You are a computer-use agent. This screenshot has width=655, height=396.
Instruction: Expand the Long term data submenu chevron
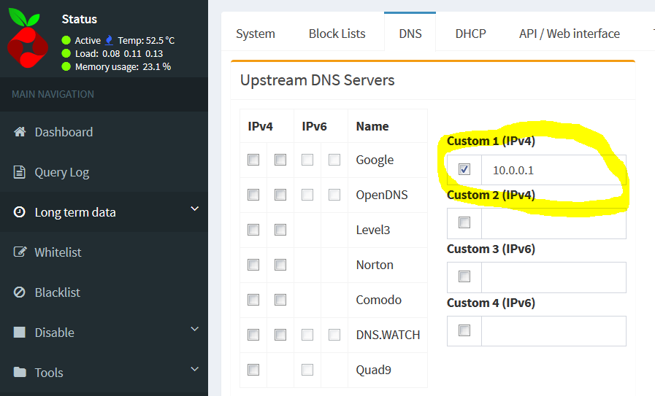[x=195, y=209]
